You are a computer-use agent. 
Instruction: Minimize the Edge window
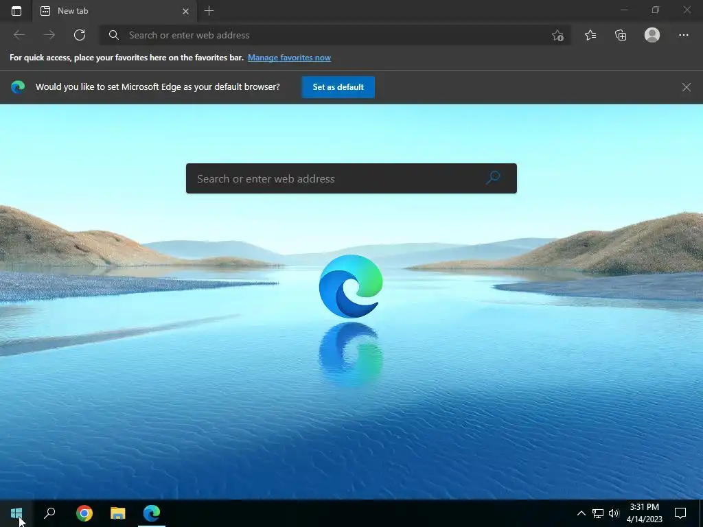pyautogui.click(x=623, y=10)
